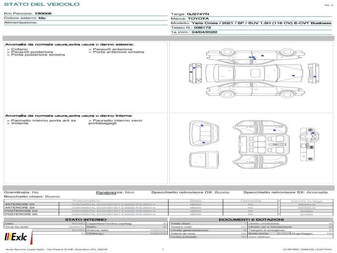
Task: Click 'Marca: TOYOTA'
Action: click(x=190, y=19)
